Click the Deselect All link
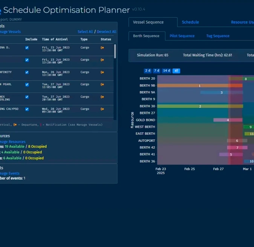This screenshot has width=254, height=247. point(107,32)
